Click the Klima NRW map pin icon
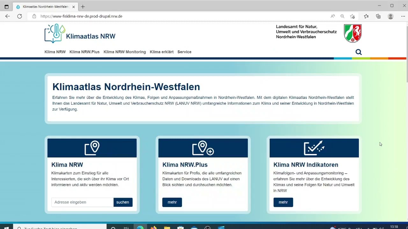Image resolution: width=408 pixels, height=229 pixels. [x=92, y=148]
